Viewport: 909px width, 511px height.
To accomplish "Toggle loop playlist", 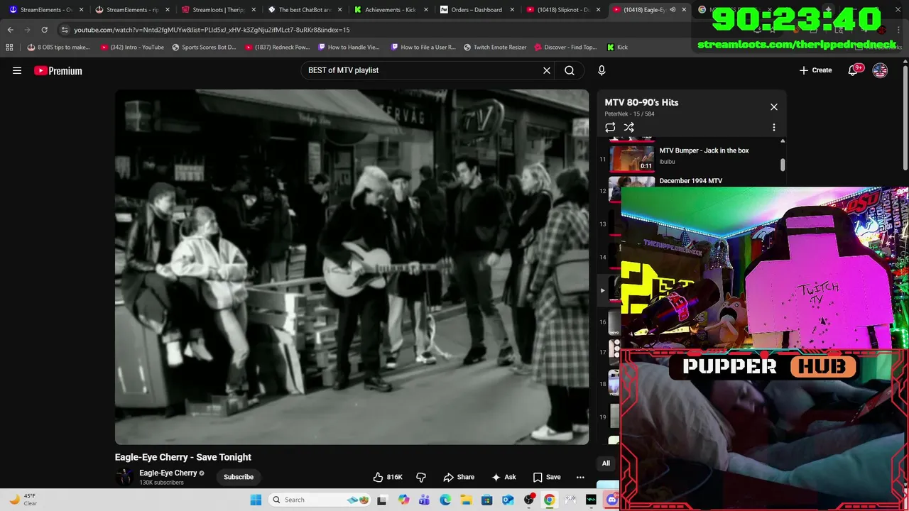I will (610, 128).
